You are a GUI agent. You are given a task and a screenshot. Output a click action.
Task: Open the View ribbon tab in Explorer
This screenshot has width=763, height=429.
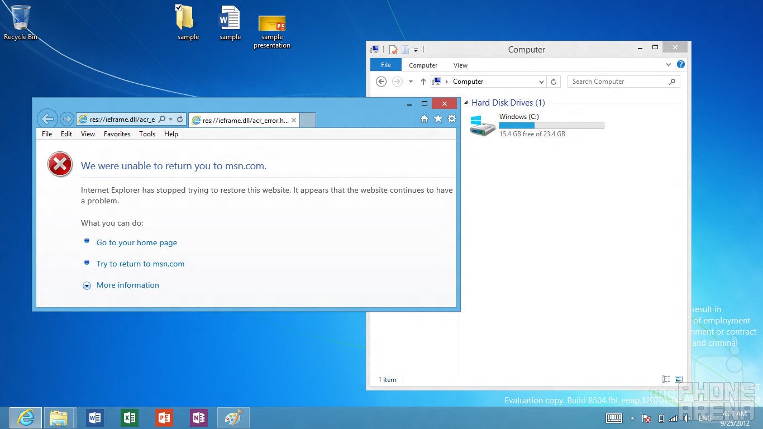coord(460,65)
